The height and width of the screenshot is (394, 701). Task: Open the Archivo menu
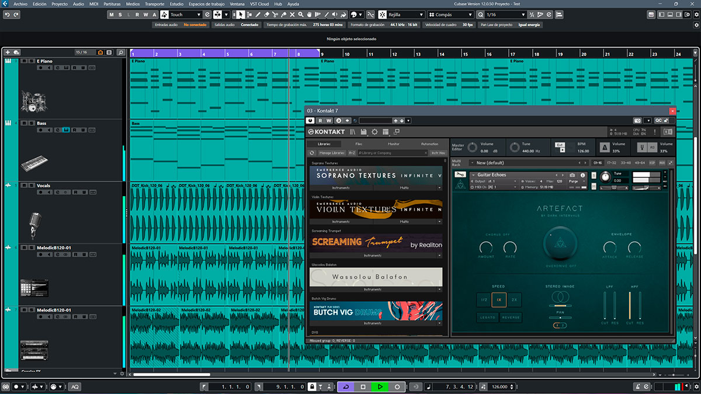[20, 4]
